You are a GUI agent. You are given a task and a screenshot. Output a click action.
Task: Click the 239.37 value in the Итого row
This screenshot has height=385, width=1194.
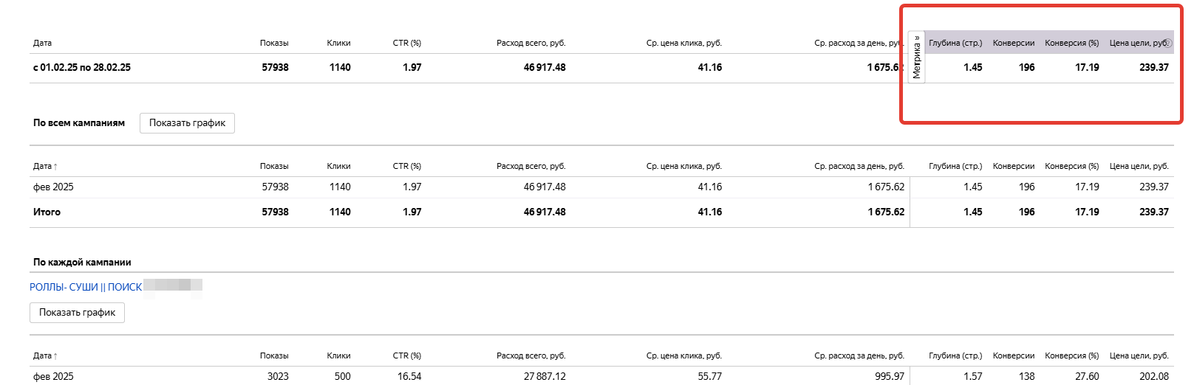tap(1154, 212)
